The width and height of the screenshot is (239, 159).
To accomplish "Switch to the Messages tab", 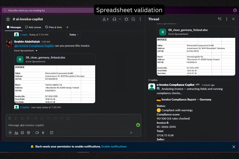I will point(14,27).
